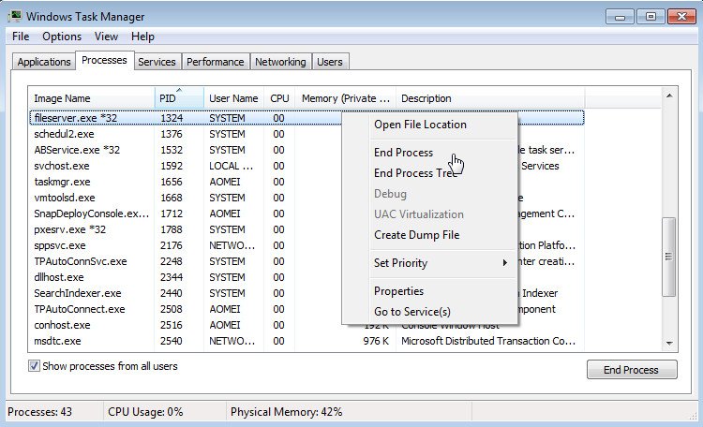The height and width of the screenshot is (427, 703).
Task: Choose End Process Tree option
Action: [x=415, y=173]
